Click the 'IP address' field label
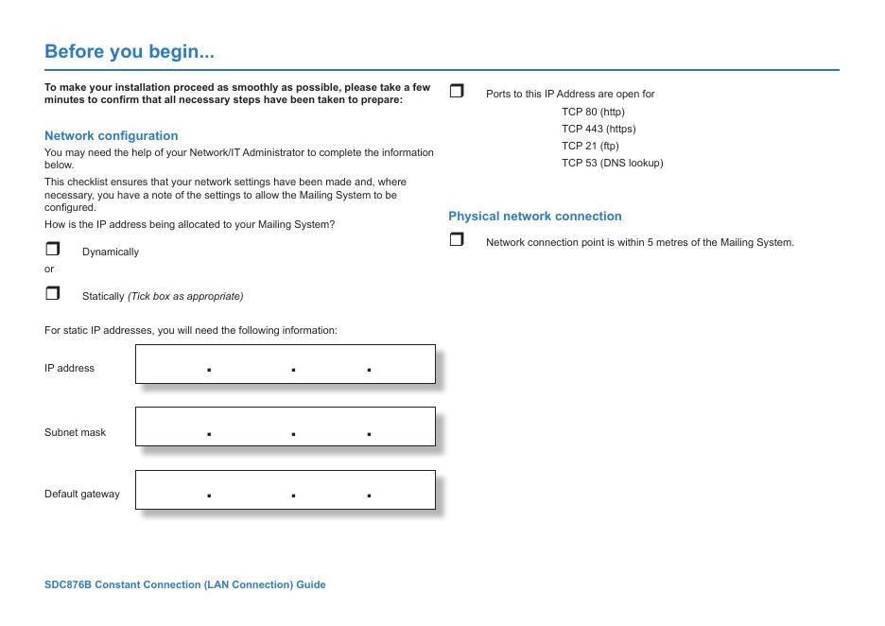The image size is (885, 626). (x=69, y=368)
